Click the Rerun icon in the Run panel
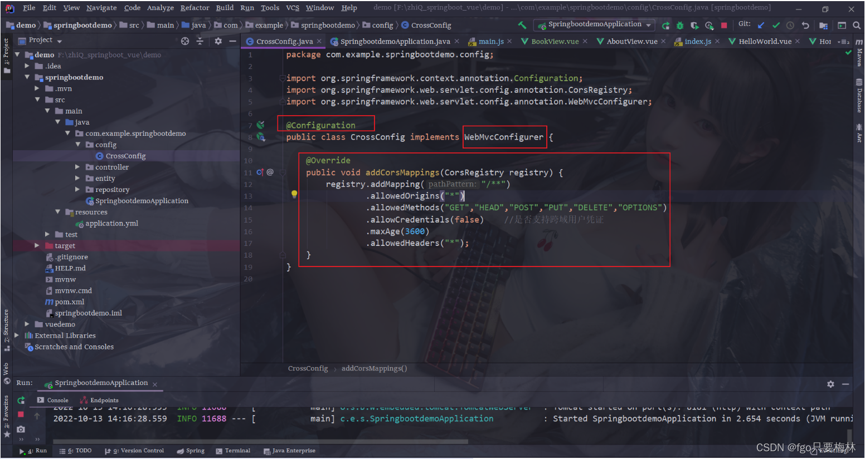This screenshot has height=459, width=865. pyautogui.click(x=21, y=400)
